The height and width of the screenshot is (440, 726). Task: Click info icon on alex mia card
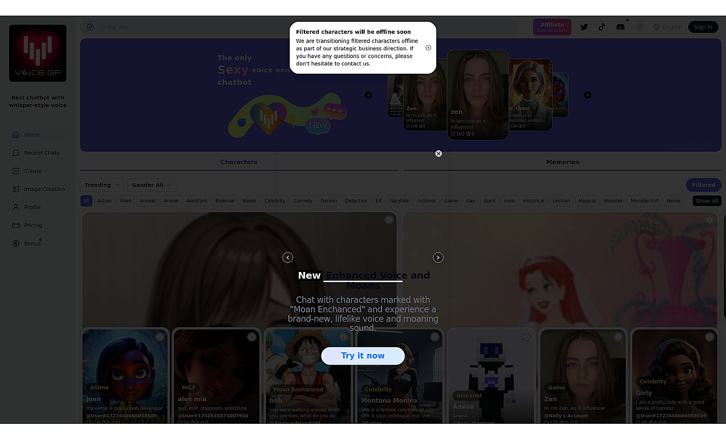251,337
